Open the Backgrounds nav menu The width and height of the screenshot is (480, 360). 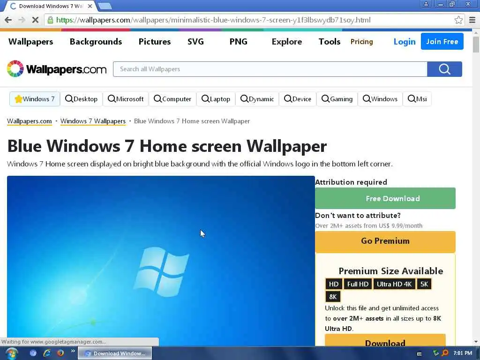96,42
